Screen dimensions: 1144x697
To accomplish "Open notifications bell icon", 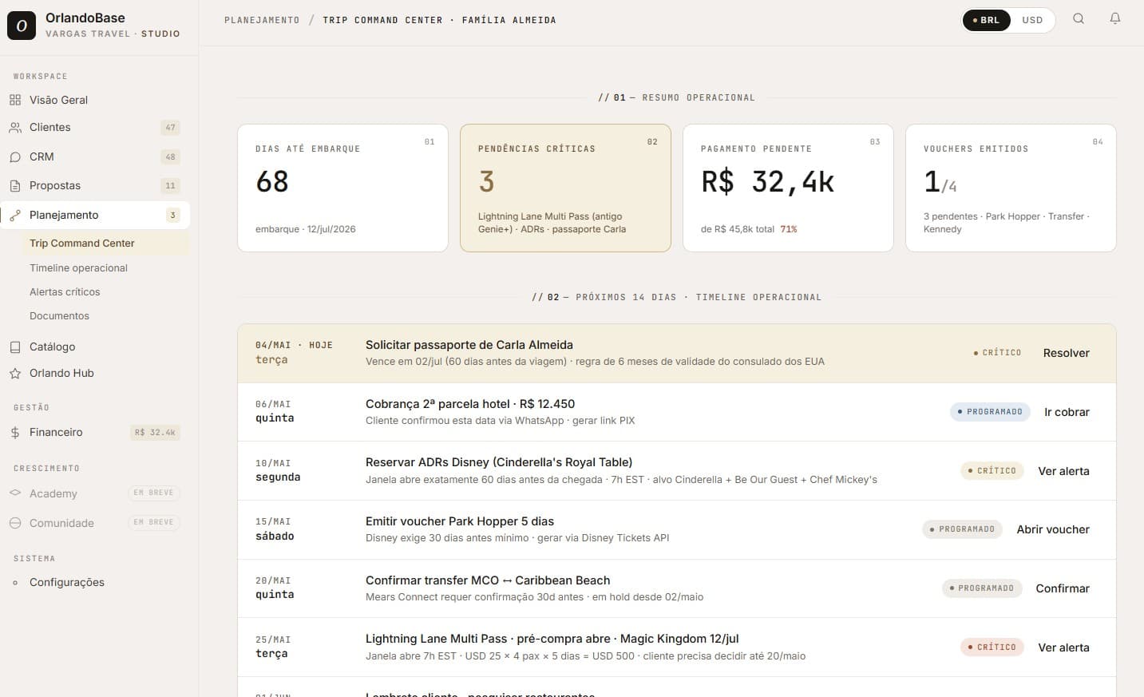I will pos(1115,19).
